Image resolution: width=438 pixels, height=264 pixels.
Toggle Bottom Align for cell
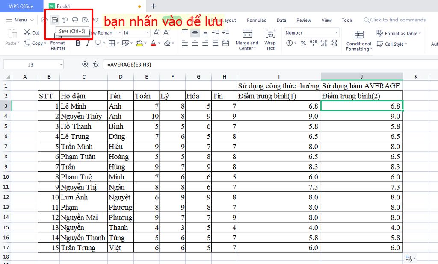pos(205,32)
